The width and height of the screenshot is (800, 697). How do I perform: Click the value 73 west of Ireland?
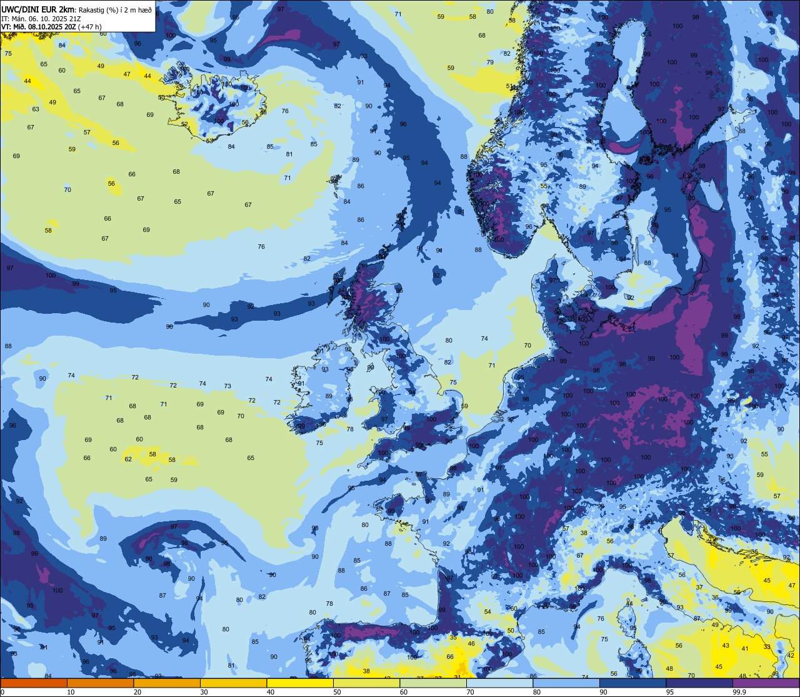click(227, 386)
